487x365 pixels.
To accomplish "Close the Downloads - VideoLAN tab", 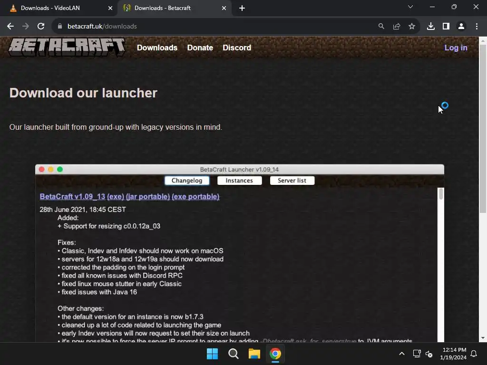I will [x=110, y=8].
